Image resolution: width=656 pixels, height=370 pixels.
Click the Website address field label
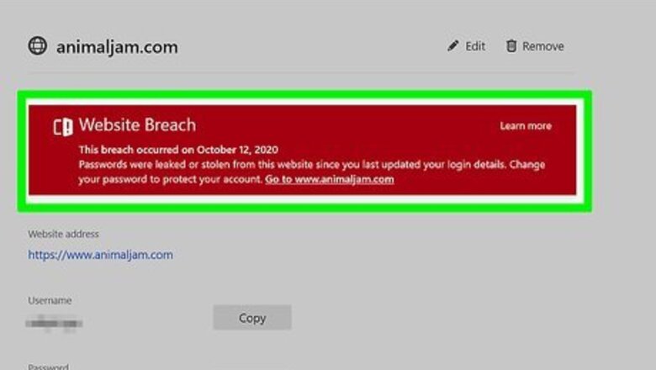click(63, 234)
